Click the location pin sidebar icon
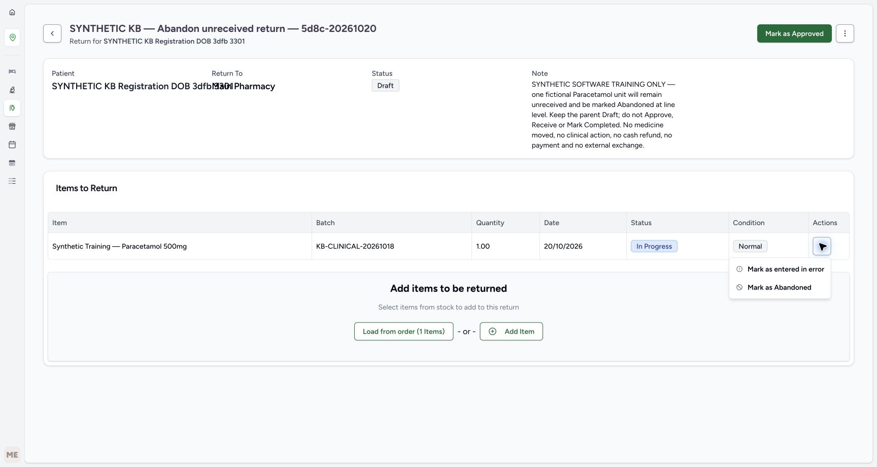Viewport: 877px width, 467px height. point(12,38)
